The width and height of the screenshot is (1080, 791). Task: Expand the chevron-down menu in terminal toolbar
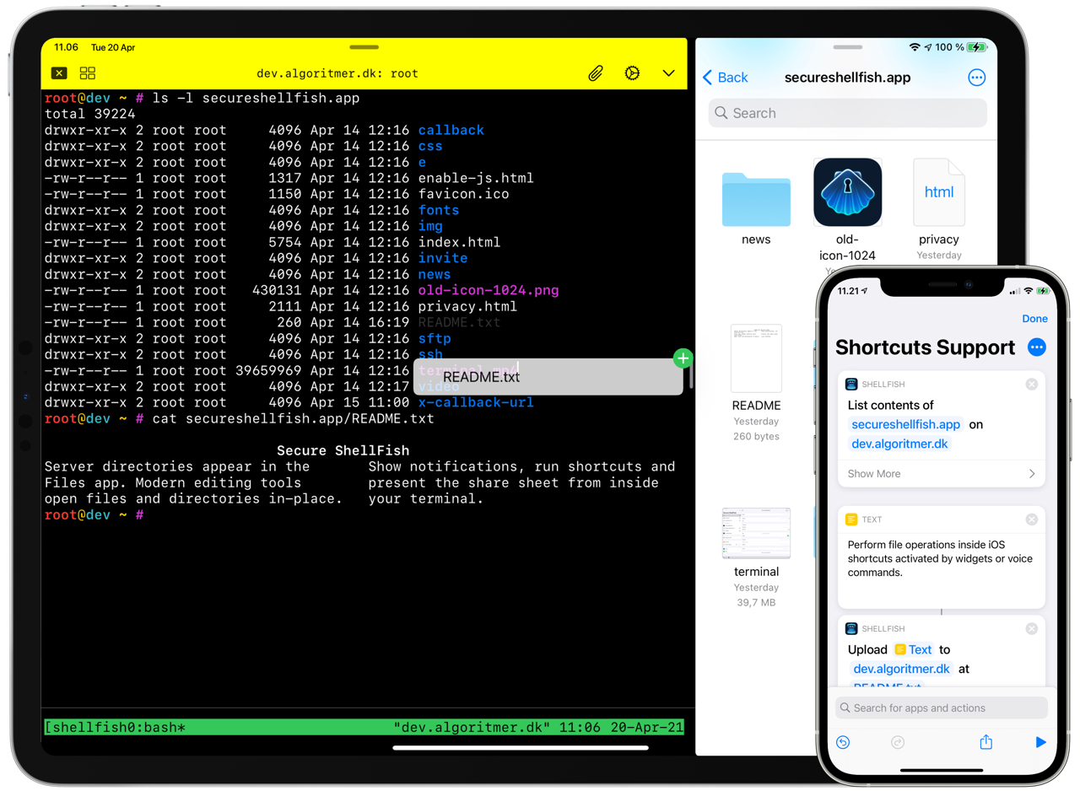click(669, 73)
